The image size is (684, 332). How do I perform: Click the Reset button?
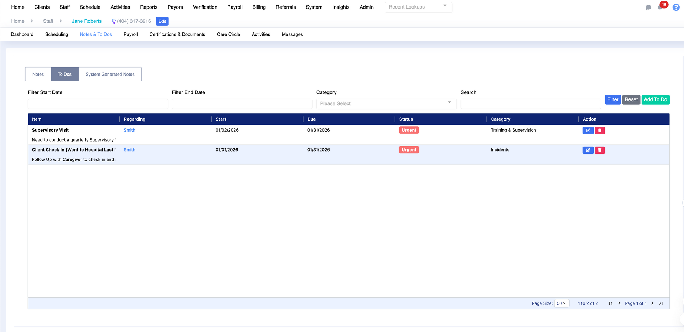(x=631, y=99)
